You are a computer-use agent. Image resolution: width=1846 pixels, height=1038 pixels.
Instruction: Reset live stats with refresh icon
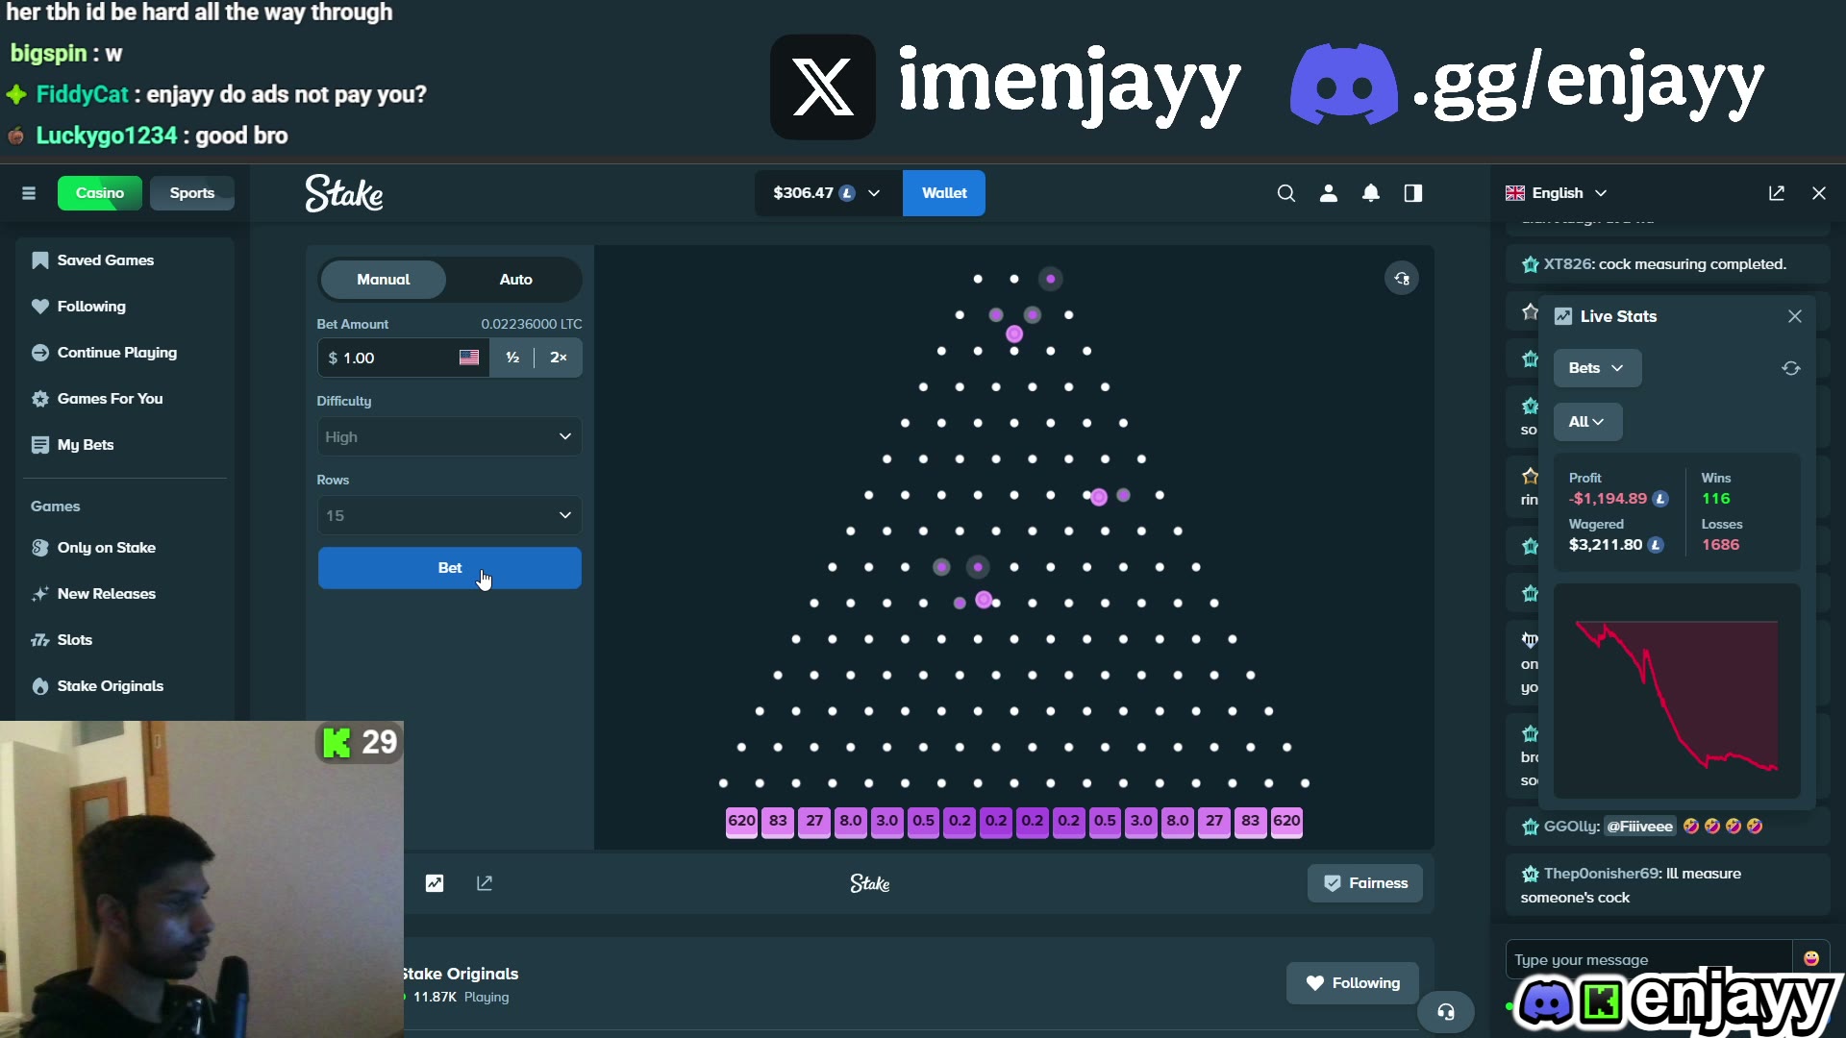[x=1791, y=368]
